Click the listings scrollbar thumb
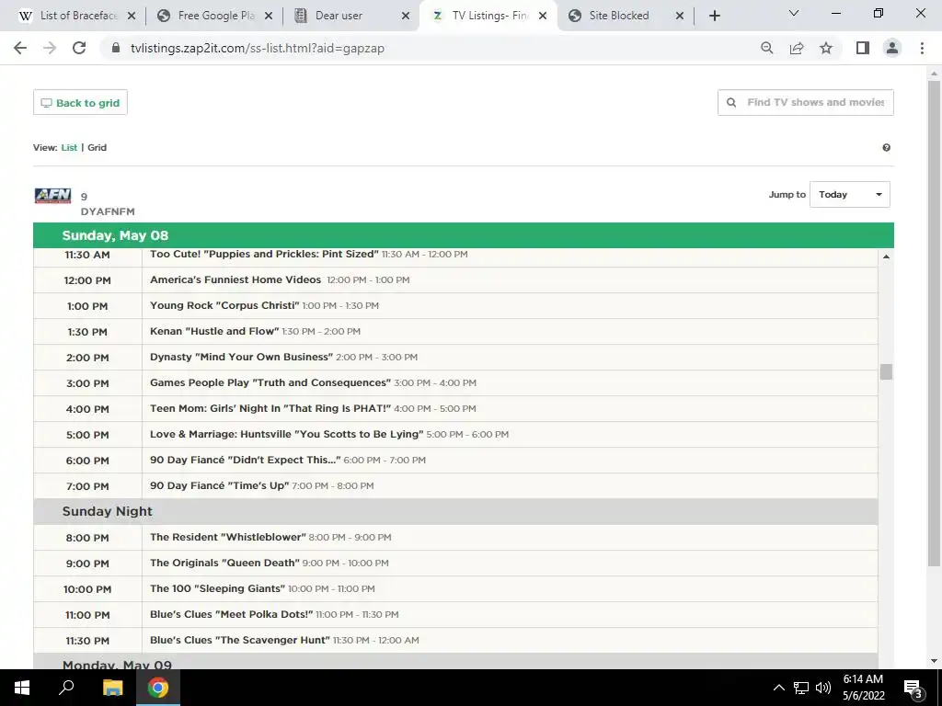Image resolution: width=942 pixels, height=706 pixels. tap(886, 371)
